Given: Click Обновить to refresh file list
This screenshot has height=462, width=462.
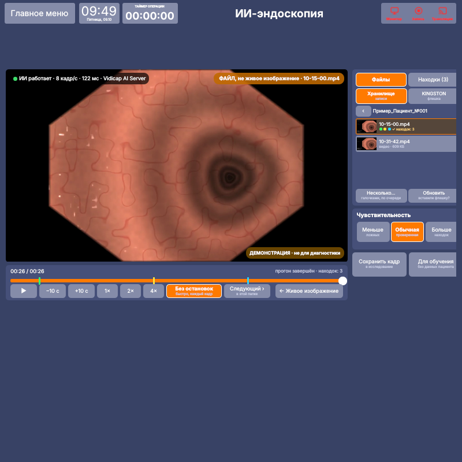Looking at the screenshot, I should (x=433, y=196).
